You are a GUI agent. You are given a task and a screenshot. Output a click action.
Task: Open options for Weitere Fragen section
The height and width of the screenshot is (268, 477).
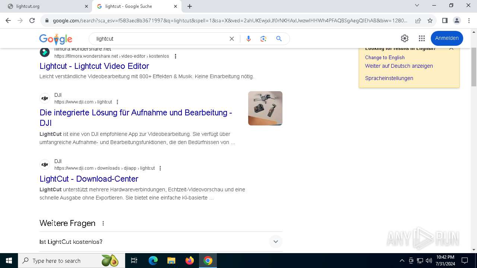(x=103, y=223)
